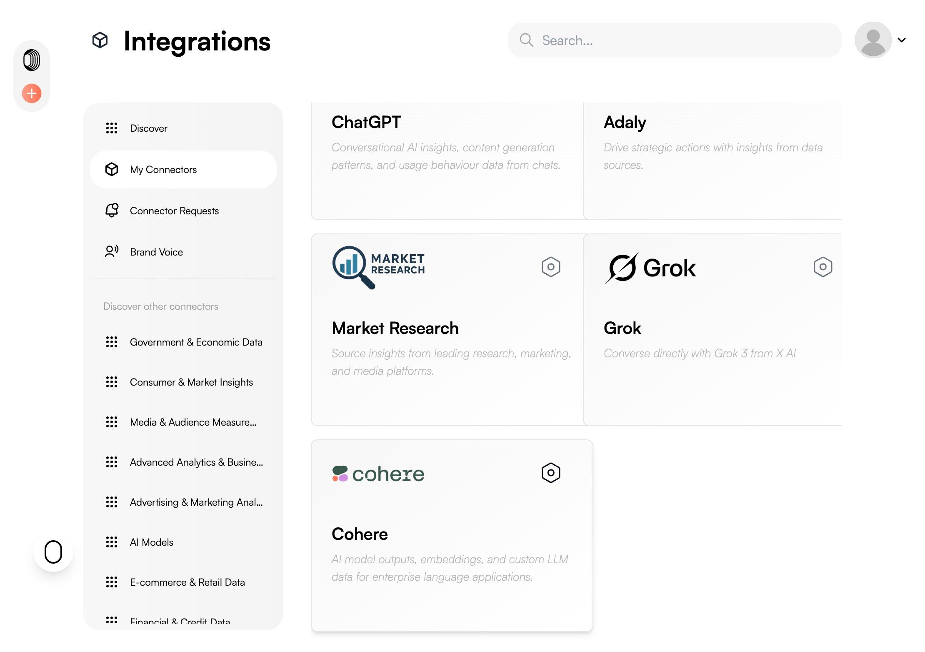This screenshot has width=925, height=652.
Task: Go to Brand Voice section
Action: tap(156, 252)
